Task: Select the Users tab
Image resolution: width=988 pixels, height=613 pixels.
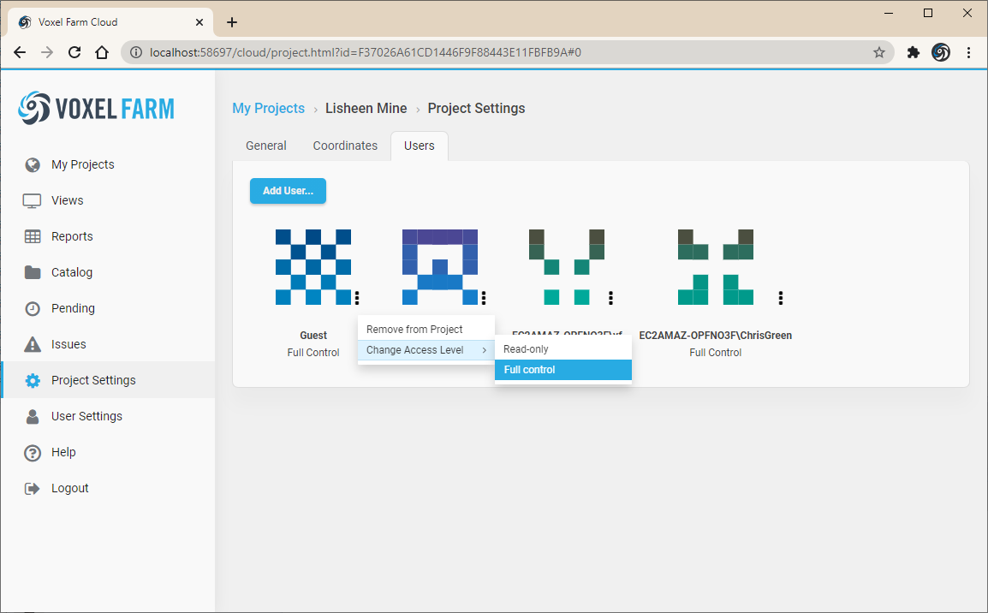Action: [x=419, y=146]
